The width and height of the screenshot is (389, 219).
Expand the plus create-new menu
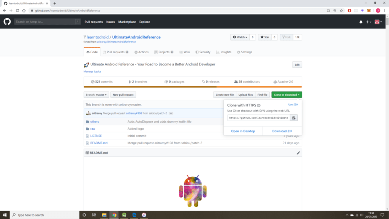(368, 22)
